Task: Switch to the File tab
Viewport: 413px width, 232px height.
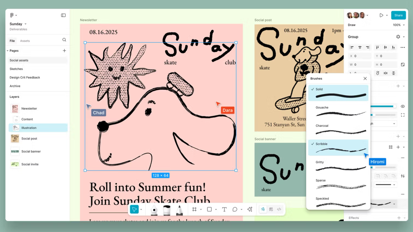Action: click(12, 40)
